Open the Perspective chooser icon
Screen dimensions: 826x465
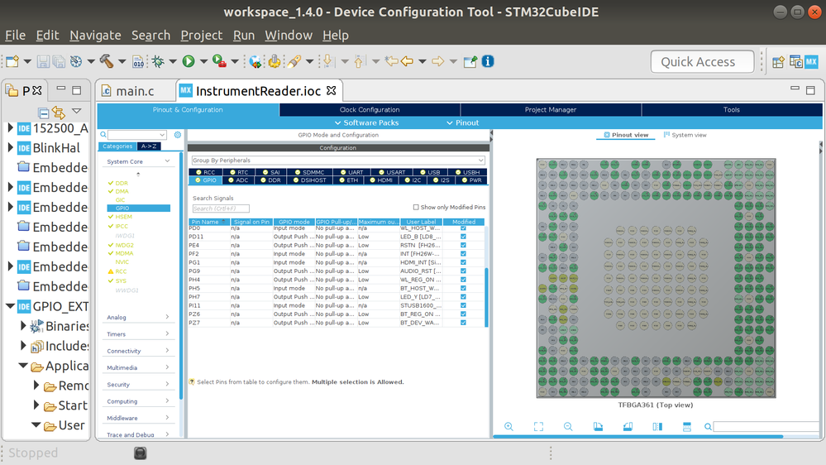[778, 62]
